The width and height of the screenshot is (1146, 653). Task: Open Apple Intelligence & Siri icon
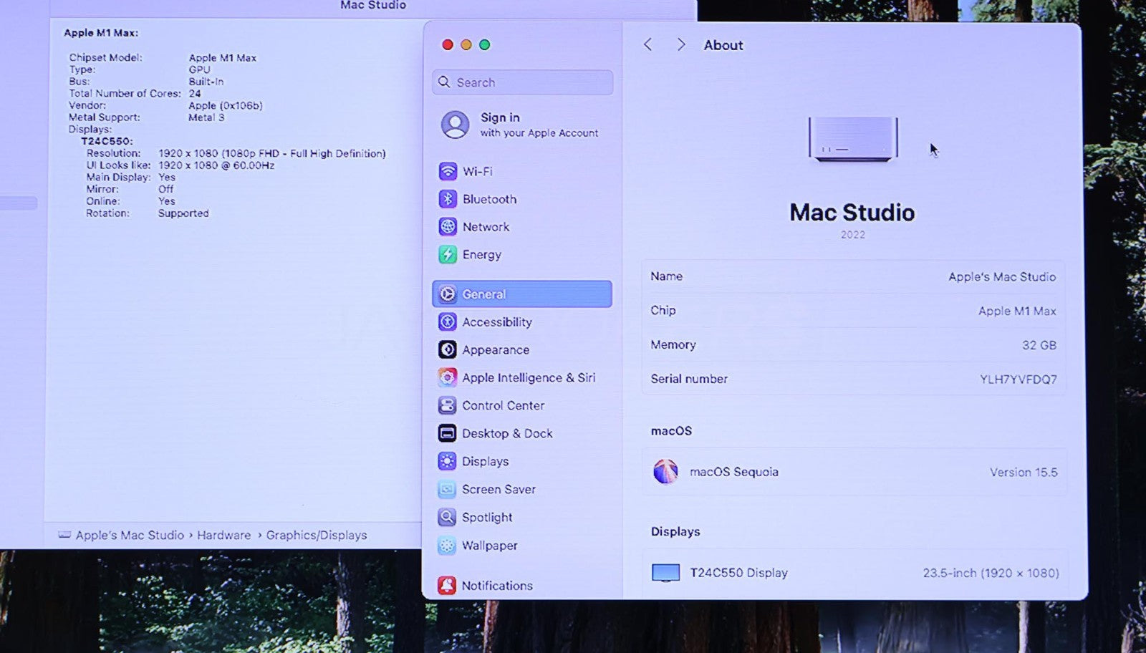(448, 377)
